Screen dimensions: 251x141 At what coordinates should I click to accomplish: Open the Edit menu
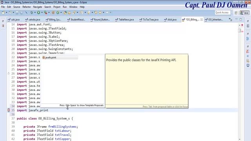tap(9, 7)
